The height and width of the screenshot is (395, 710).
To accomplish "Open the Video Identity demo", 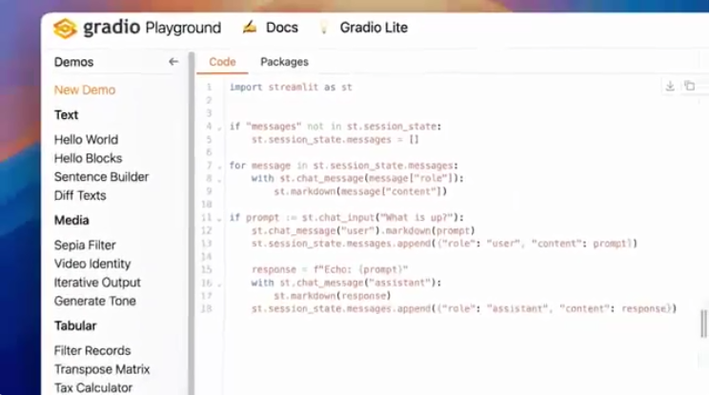I will 92,264.
